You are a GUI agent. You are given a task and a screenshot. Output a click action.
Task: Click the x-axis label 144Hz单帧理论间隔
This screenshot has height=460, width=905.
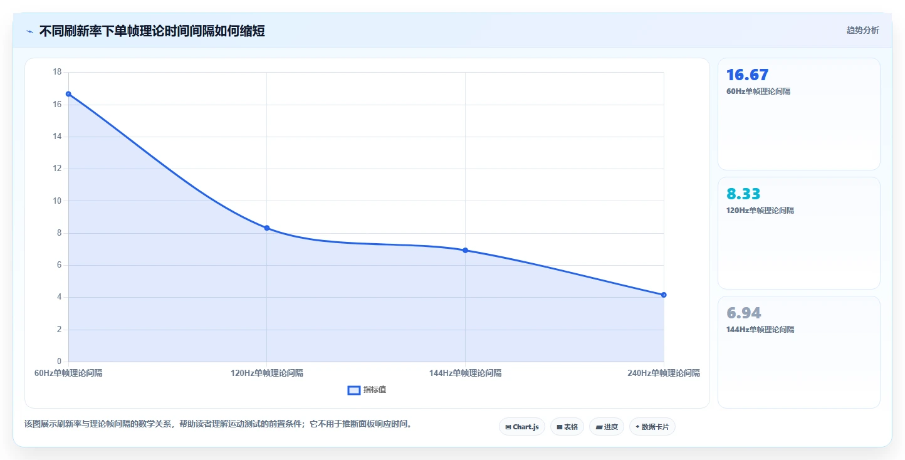pos(465,373)
